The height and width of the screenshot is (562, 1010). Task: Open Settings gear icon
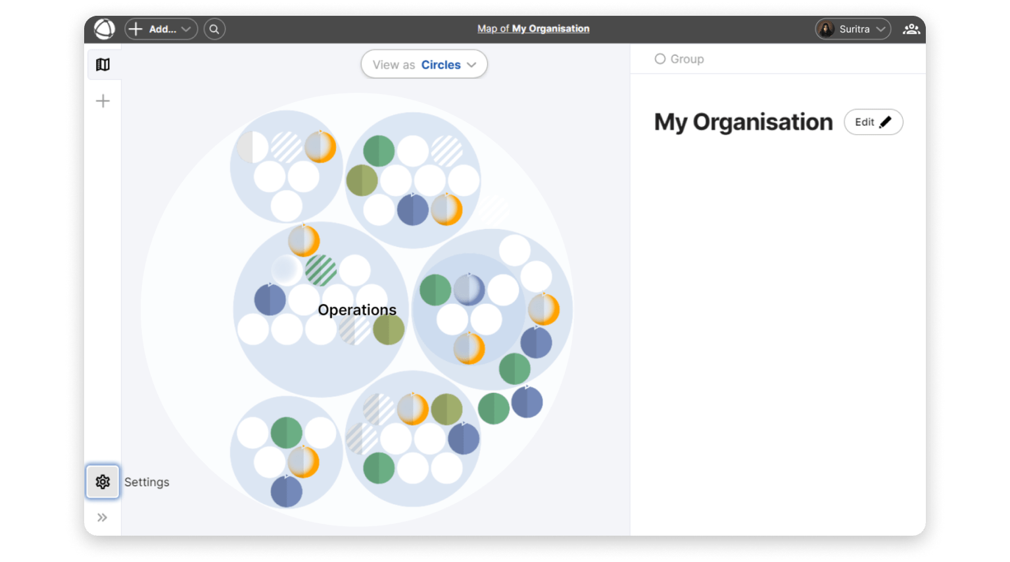[103, 482]
